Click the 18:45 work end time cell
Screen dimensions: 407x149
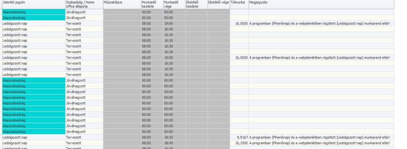coord(174,143)
